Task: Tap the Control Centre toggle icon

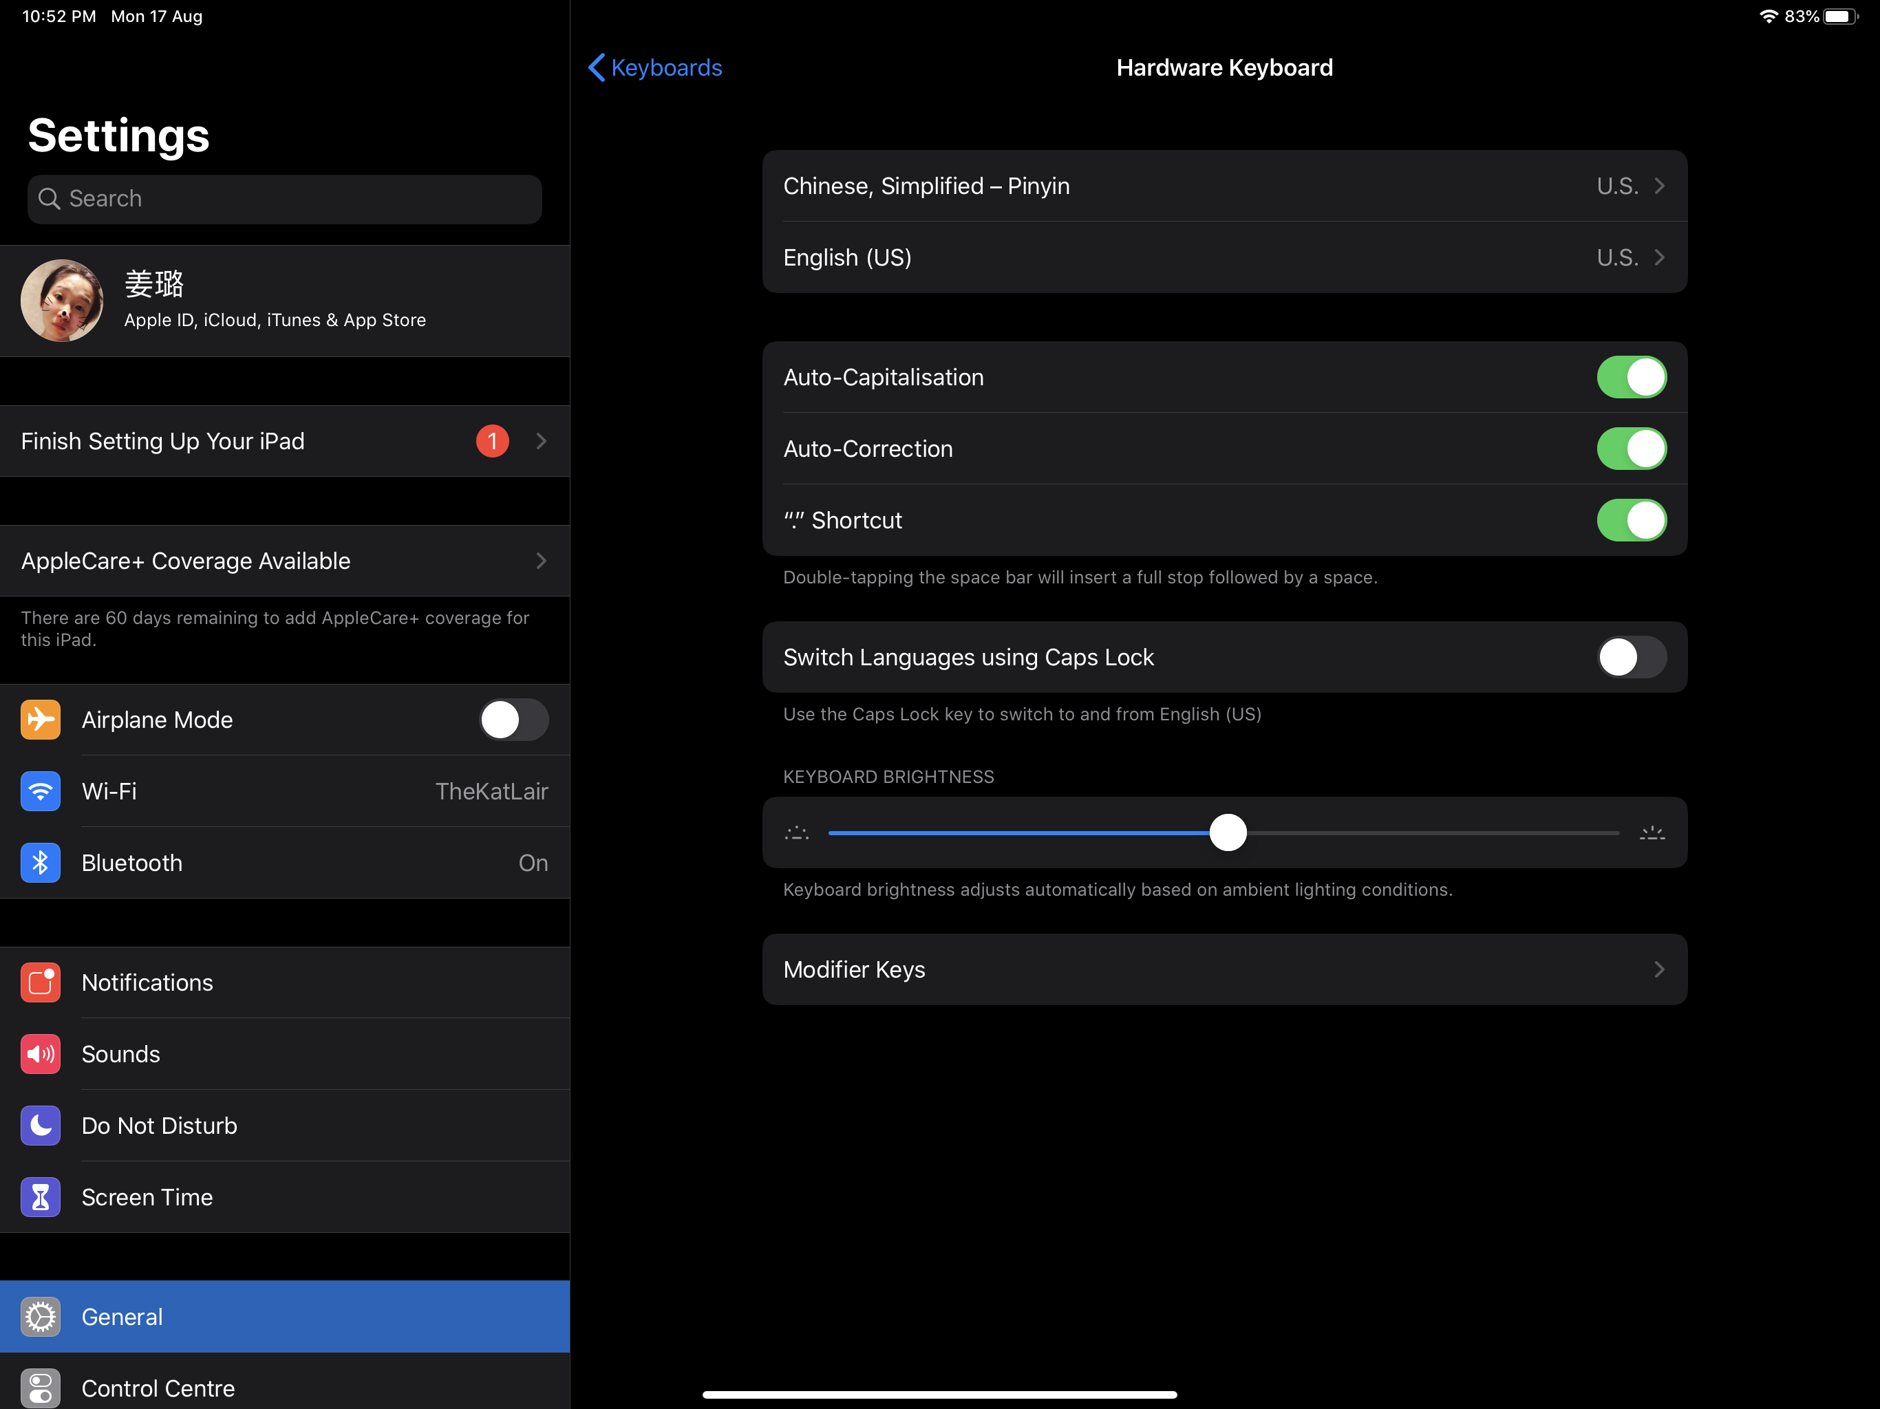Action: pyautogui.click(x=40, y=1388)
